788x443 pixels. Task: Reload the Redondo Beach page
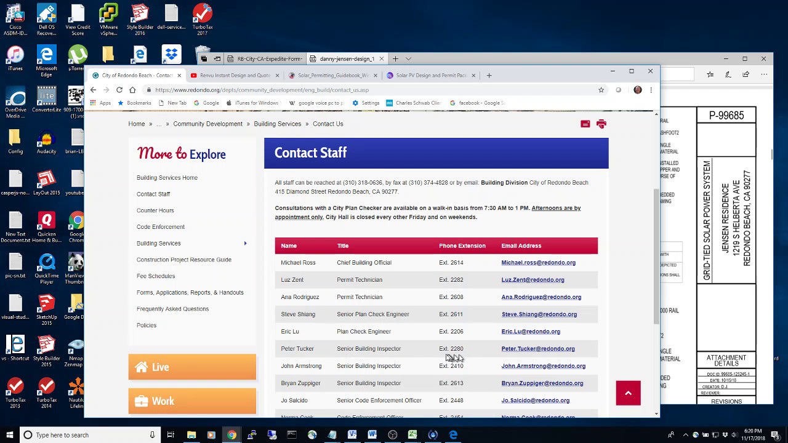119,90
